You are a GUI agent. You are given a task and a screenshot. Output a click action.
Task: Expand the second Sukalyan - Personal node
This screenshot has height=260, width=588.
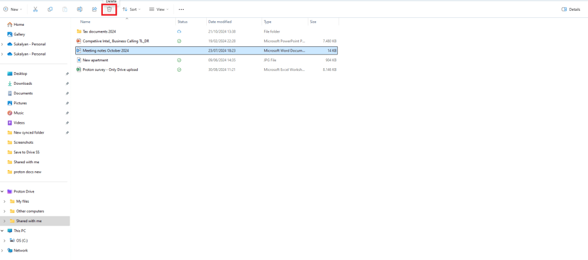point(3,54)
